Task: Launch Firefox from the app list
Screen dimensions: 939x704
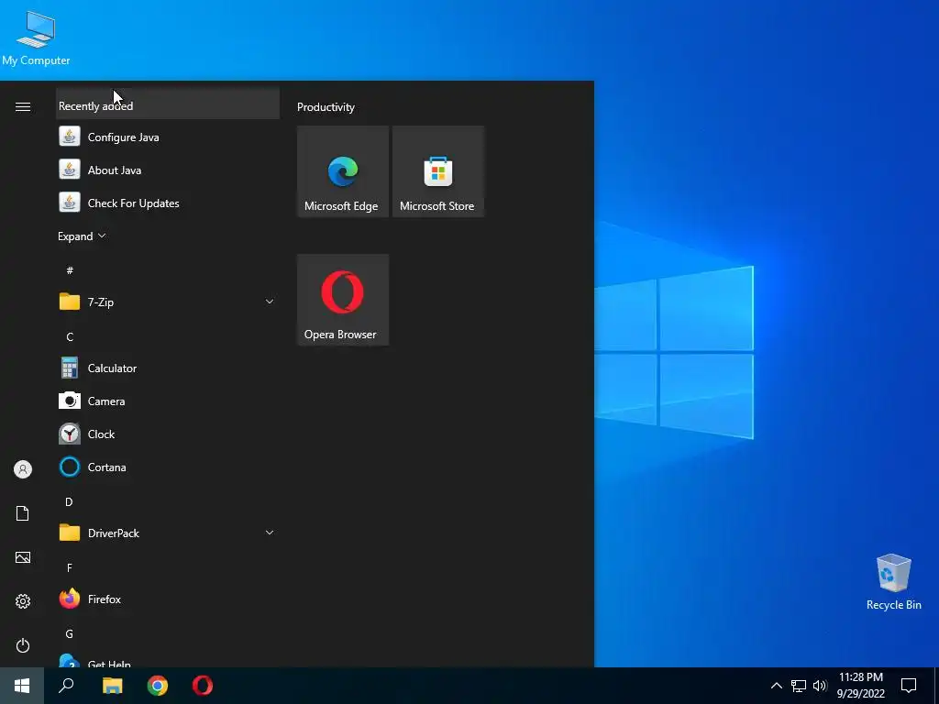Action: click(168, 599)
